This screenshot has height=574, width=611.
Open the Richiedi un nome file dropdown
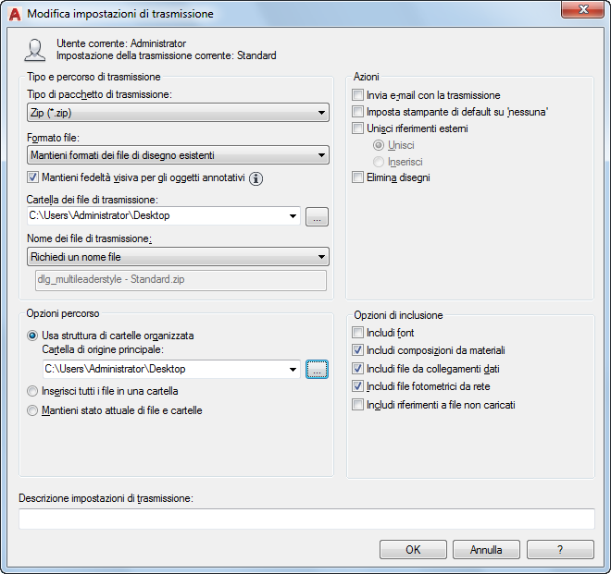[178, 257]
